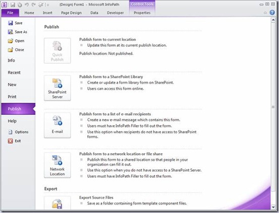This screenshot has height=213, width=279.
Task: Open the Page Design tab
Action: tap(71, 13)
